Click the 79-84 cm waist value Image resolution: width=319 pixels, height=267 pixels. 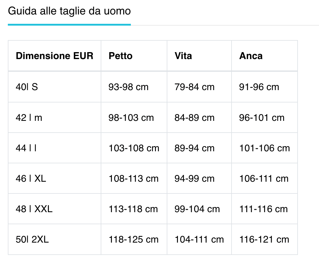pyautogui.click(x=194, y=87)
